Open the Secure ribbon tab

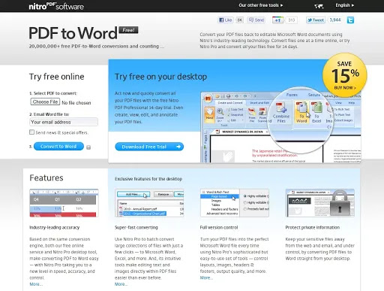[314, 95]
